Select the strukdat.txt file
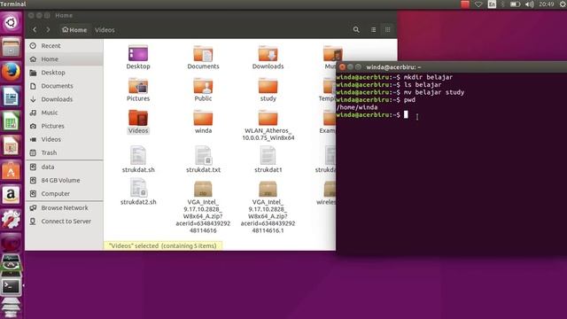 [x=203, y=155]
